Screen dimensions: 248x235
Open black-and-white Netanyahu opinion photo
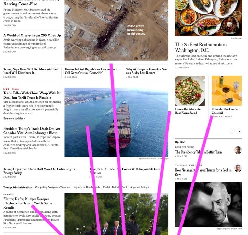209,204
